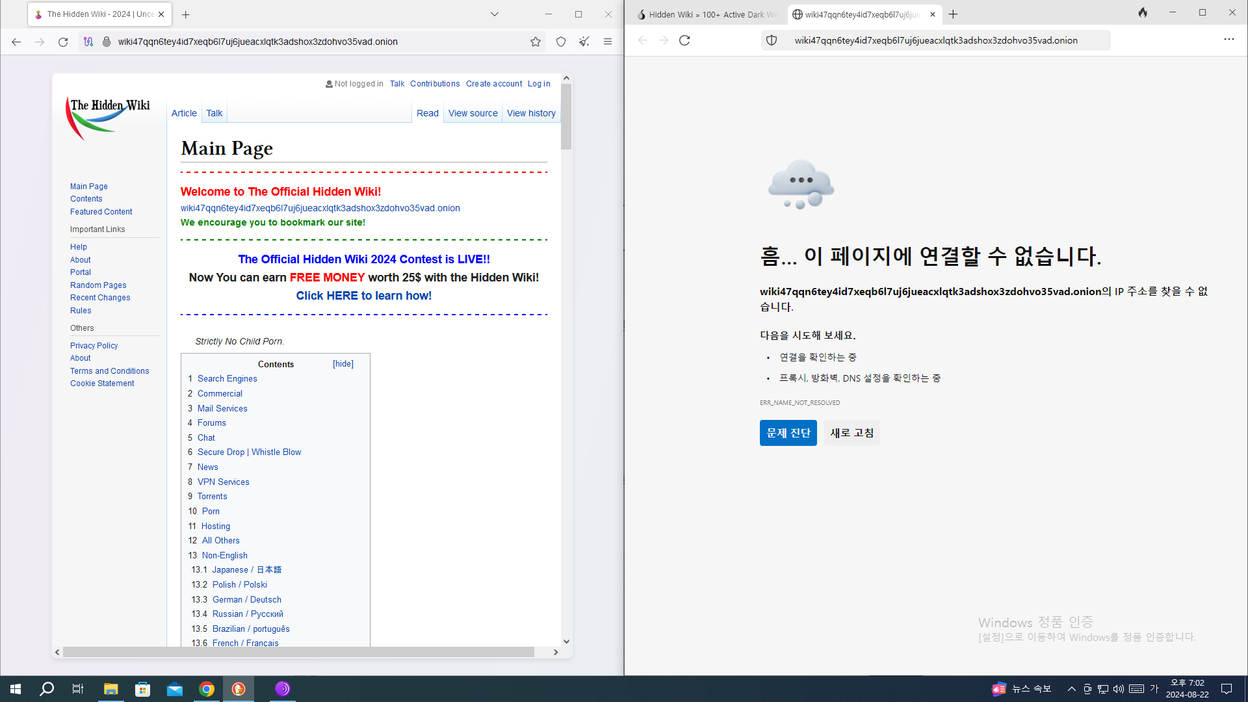This screenshot has width=1248, height=702.
Task: Bookmark page with star icon
Action: [x=535, y=42]
